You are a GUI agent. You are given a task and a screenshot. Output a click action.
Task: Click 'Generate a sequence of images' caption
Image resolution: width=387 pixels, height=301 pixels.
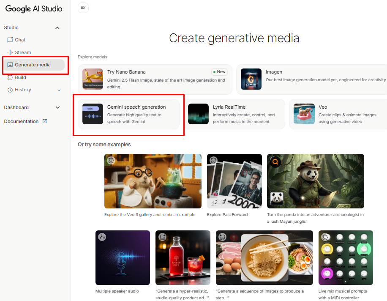260,295
